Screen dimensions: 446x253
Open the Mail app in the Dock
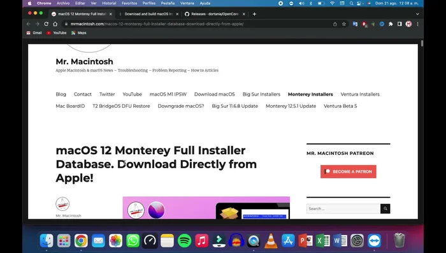(x=98, y=241)
